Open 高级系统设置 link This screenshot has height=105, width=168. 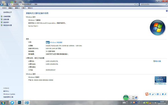coord(8,25)
